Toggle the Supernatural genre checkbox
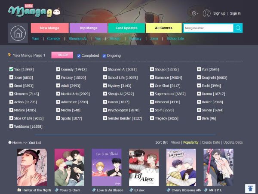This screenshot has height=194, width=258. pyautogui.click(x=152, y=94)
